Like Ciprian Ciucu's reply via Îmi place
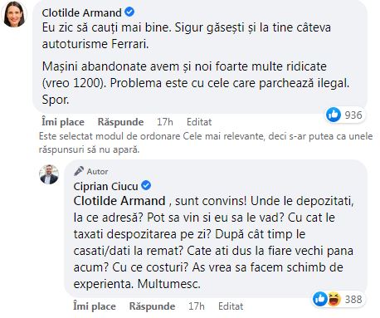Image resolution: width=380 pixels, height=318 pixels. click(x=95, y=306)
